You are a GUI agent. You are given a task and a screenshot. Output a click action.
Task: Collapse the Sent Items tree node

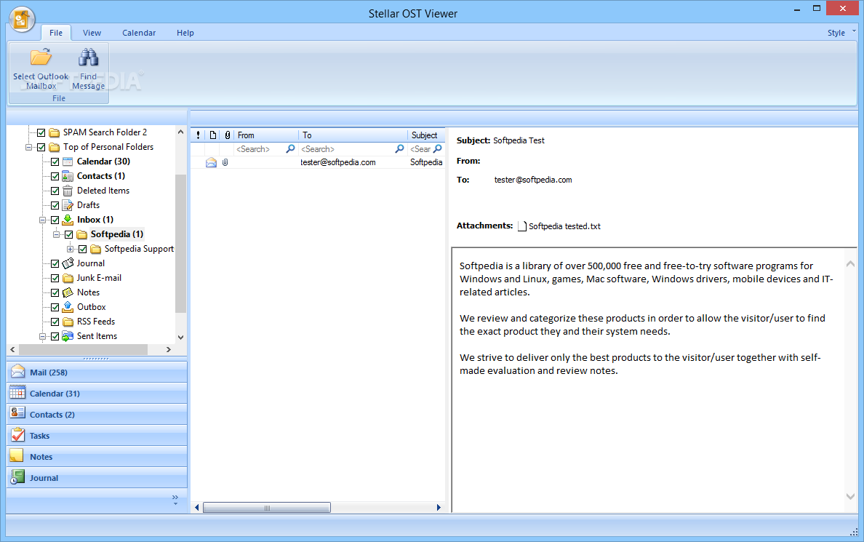tap(42, 336)
